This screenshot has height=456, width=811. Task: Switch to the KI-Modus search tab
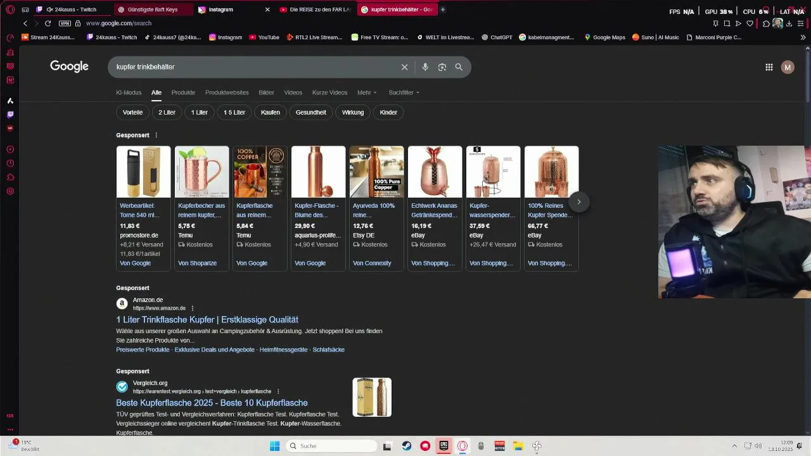tap(129, 92)
